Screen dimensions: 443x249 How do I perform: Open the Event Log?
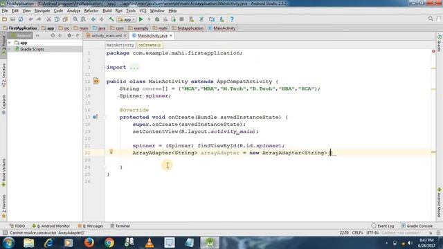383,226
